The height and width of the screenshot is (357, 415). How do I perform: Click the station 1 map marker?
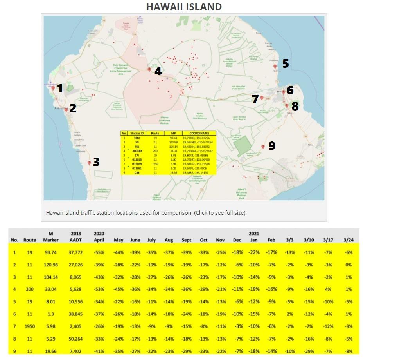[x=53, y=88]
